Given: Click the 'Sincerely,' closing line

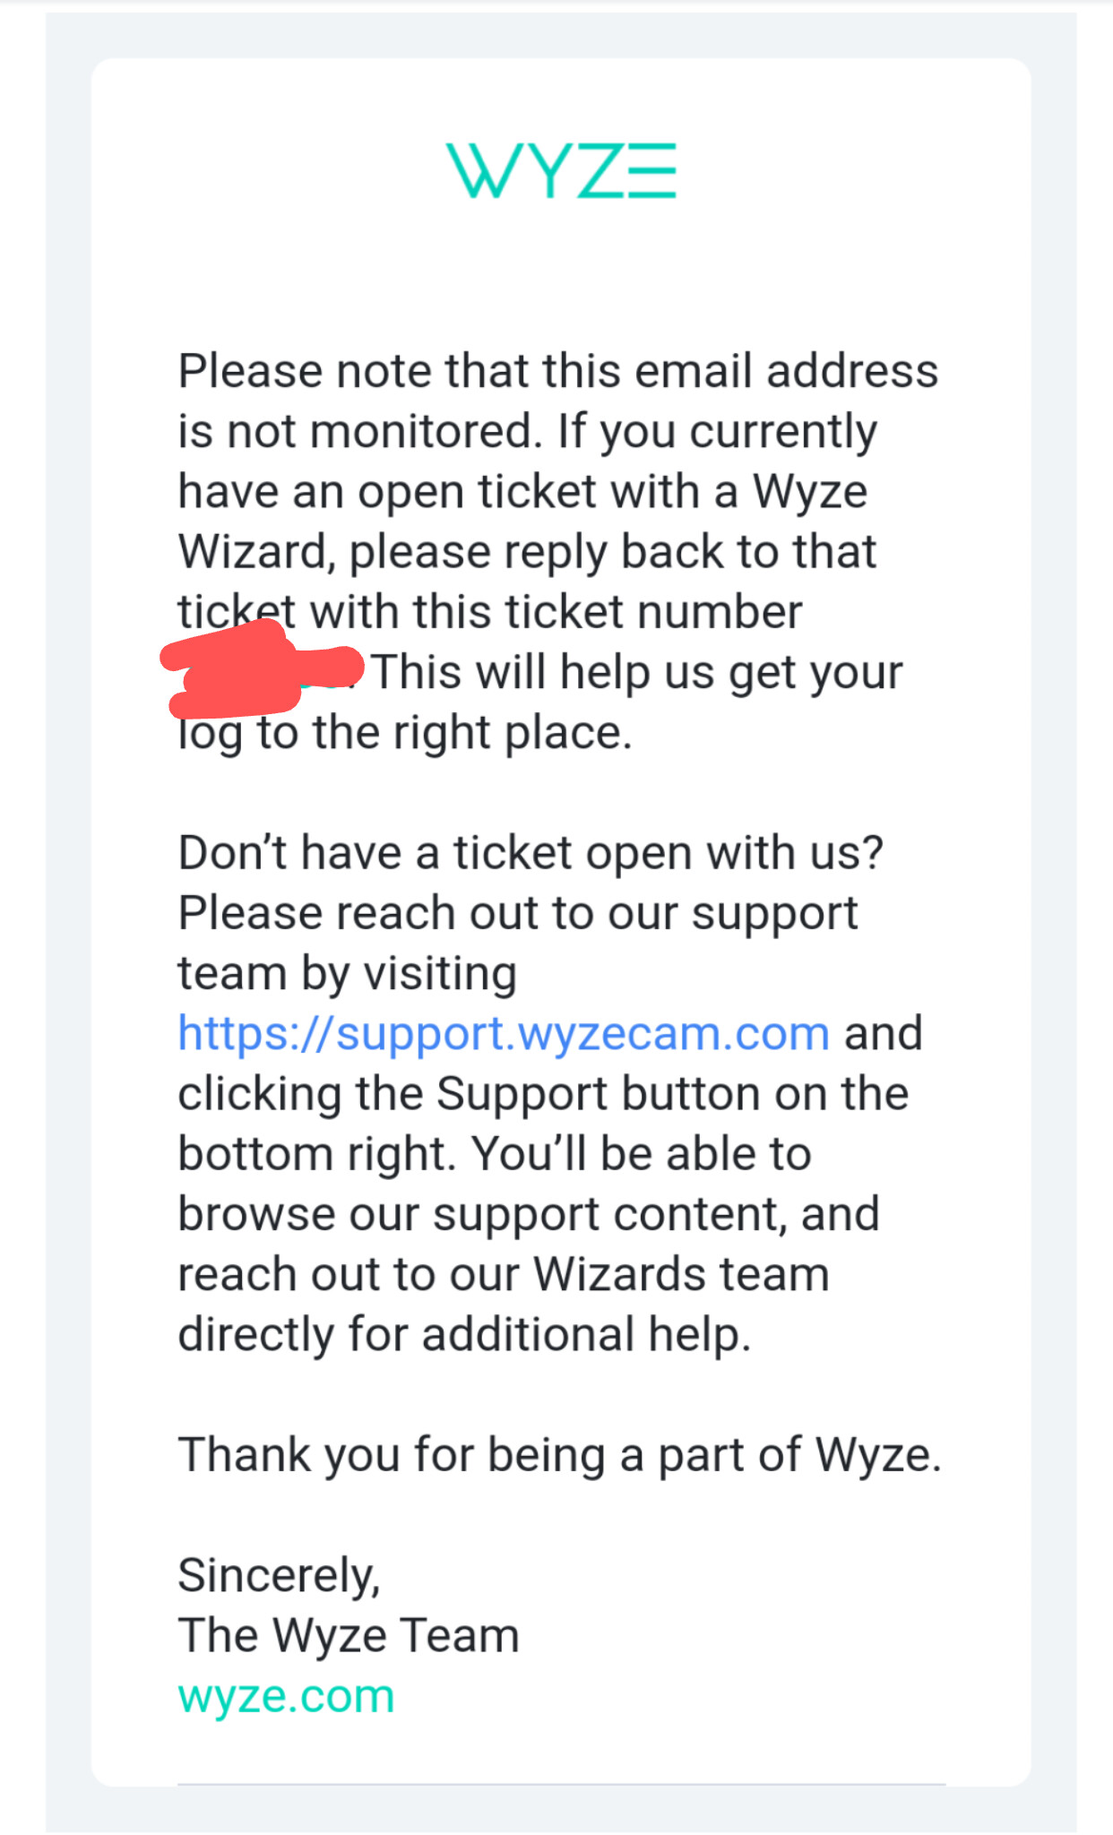Looking at the screenshot, I should 280,1576.
